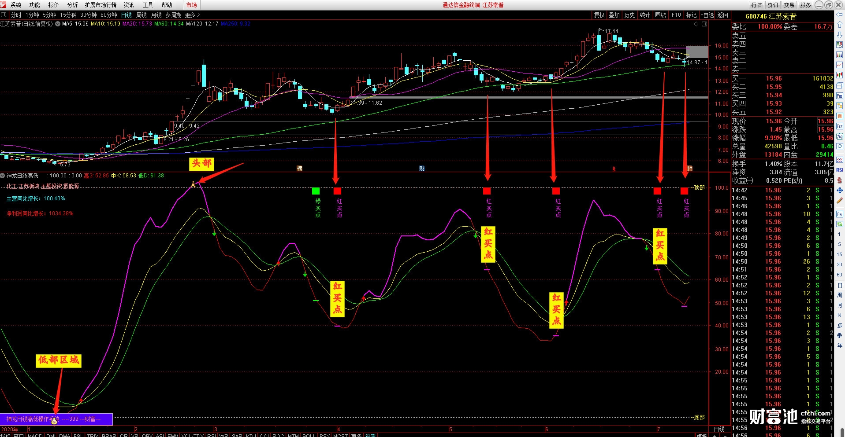Open the 工具 menu

148,5
